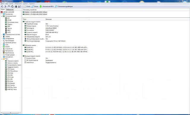Expand the Компьютер tree node
Image resolution: width=190 pixels, height=115 pixels.
click(2, 14)
